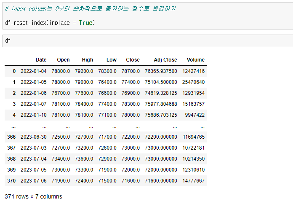
Task: Click Adj Close value 74619.328125
Action: coord(161,93)
